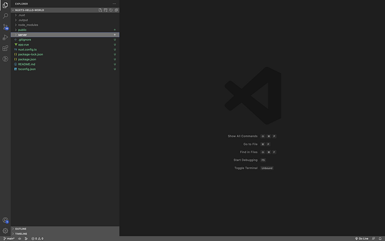385x241 pixels.
Task: Open the Manage gear icon
Action: [5, 231]
